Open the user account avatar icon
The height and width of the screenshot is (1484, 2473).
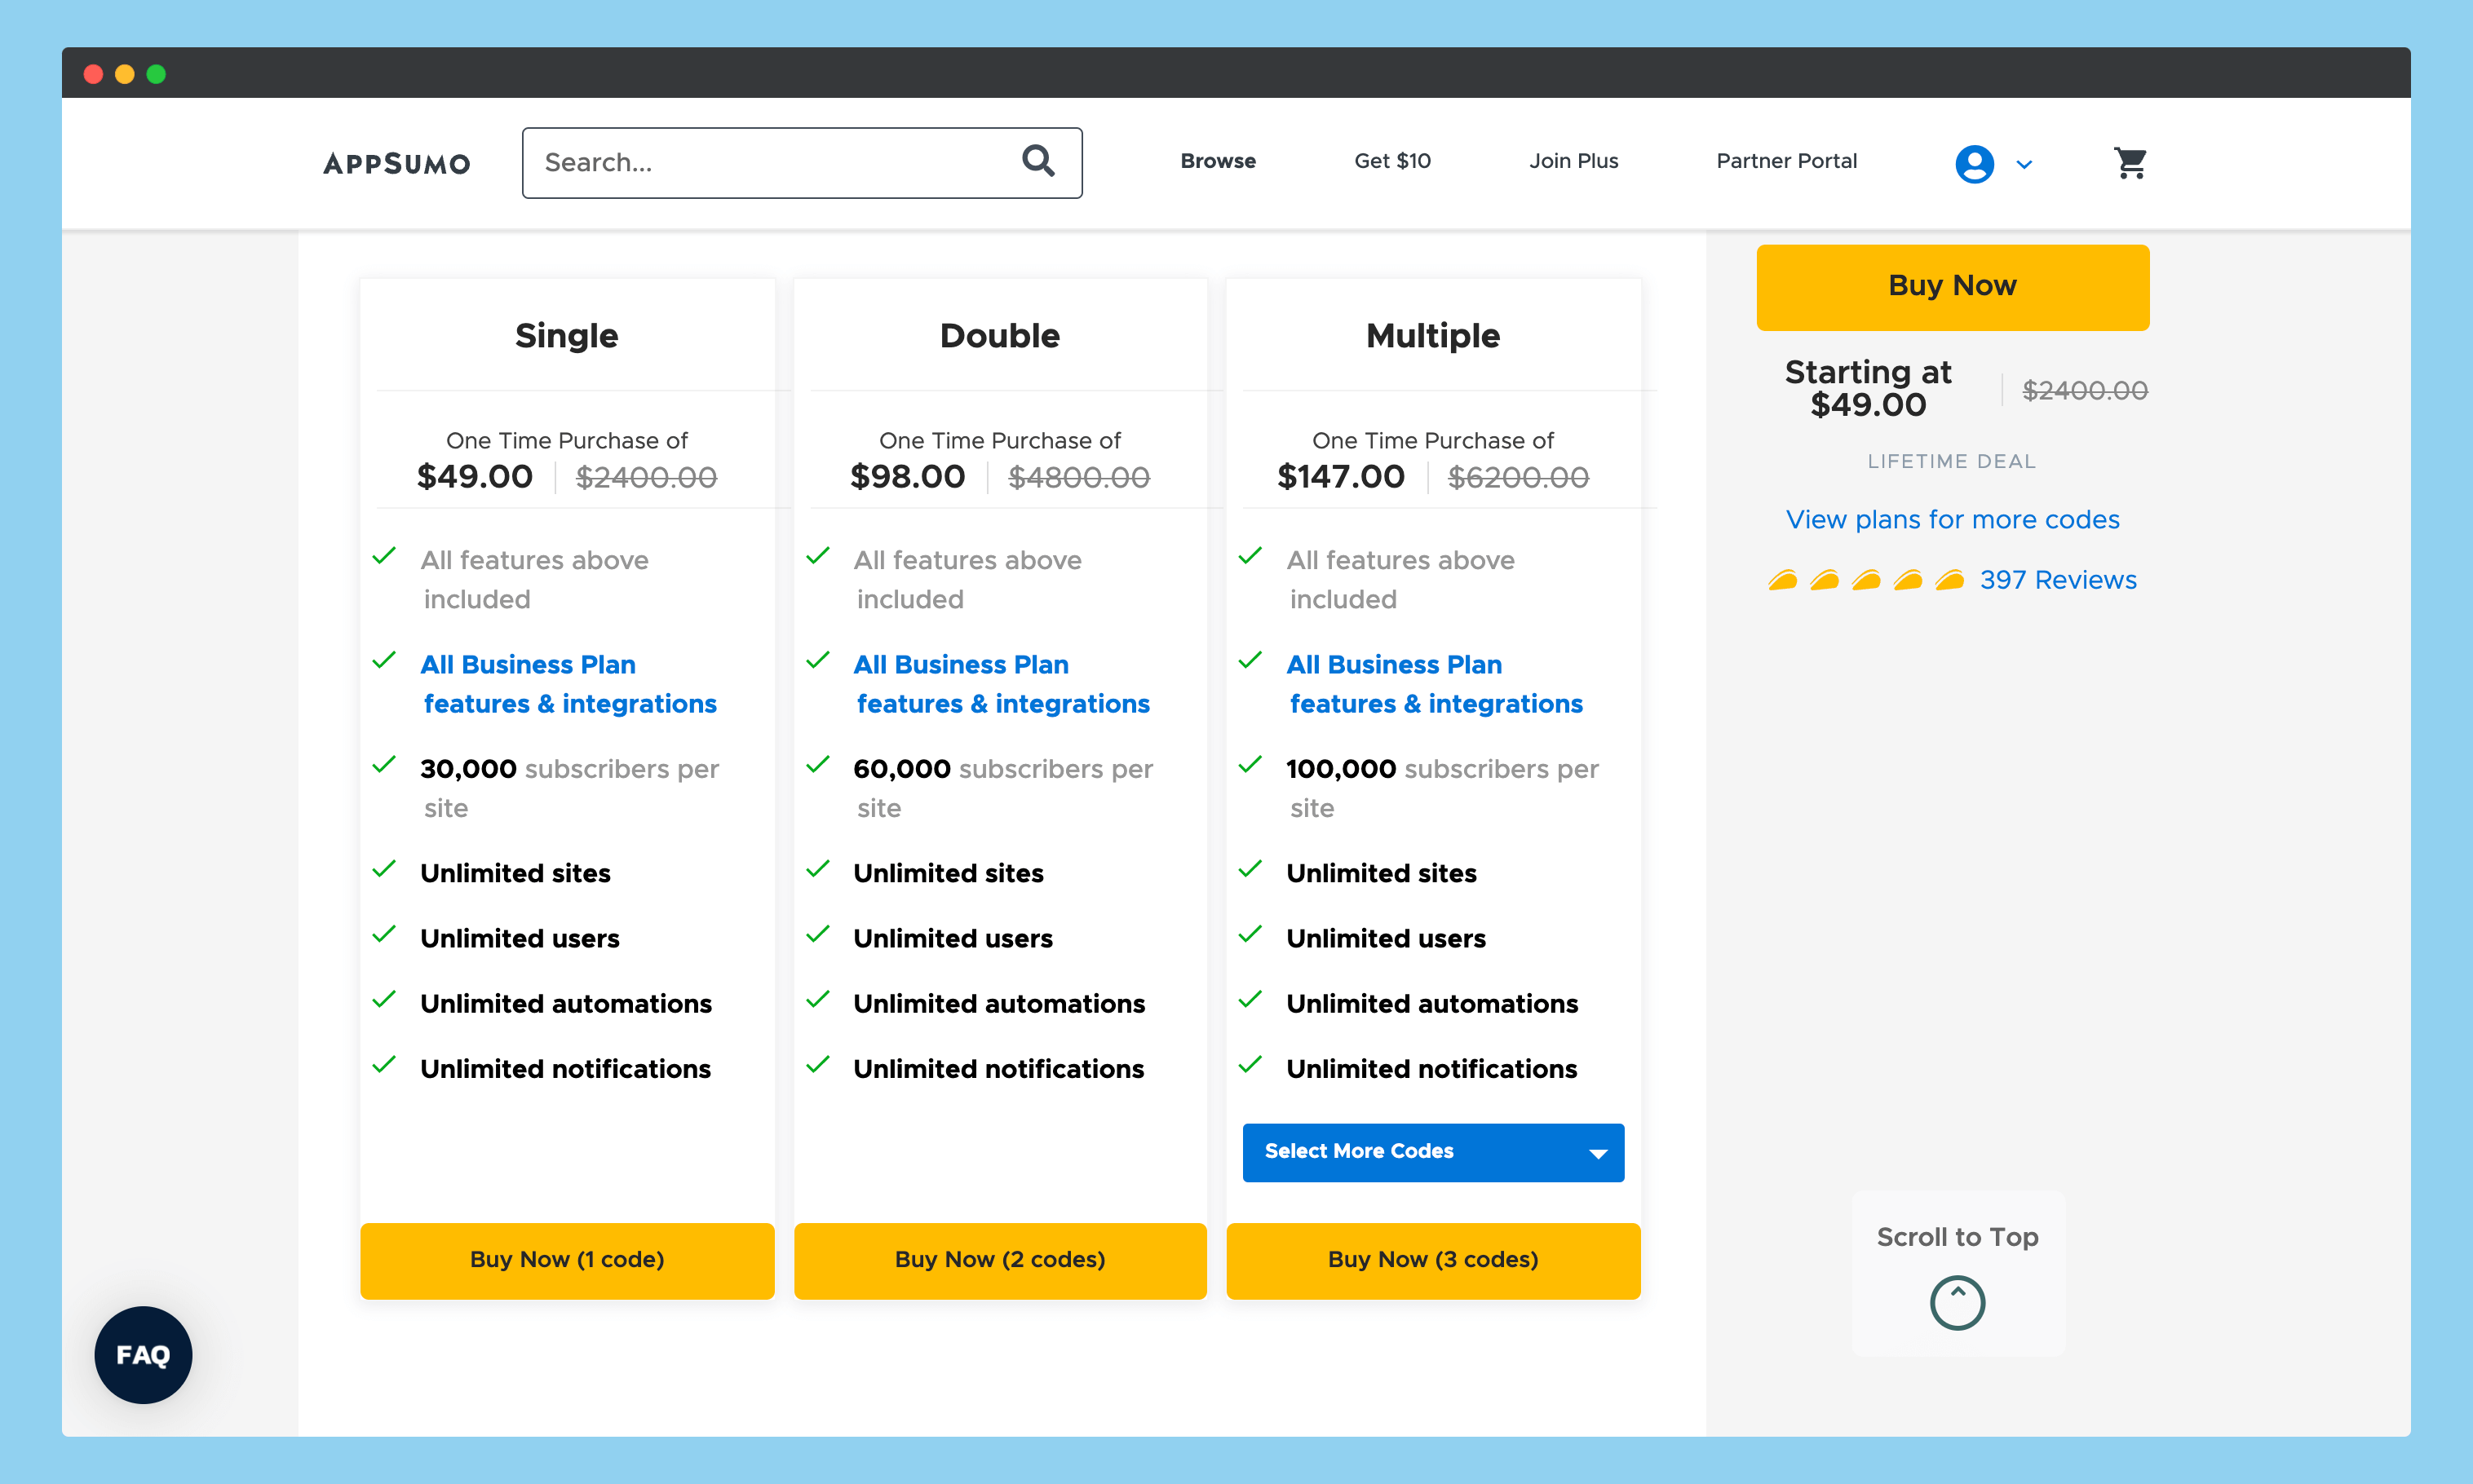coord(1974,163)
